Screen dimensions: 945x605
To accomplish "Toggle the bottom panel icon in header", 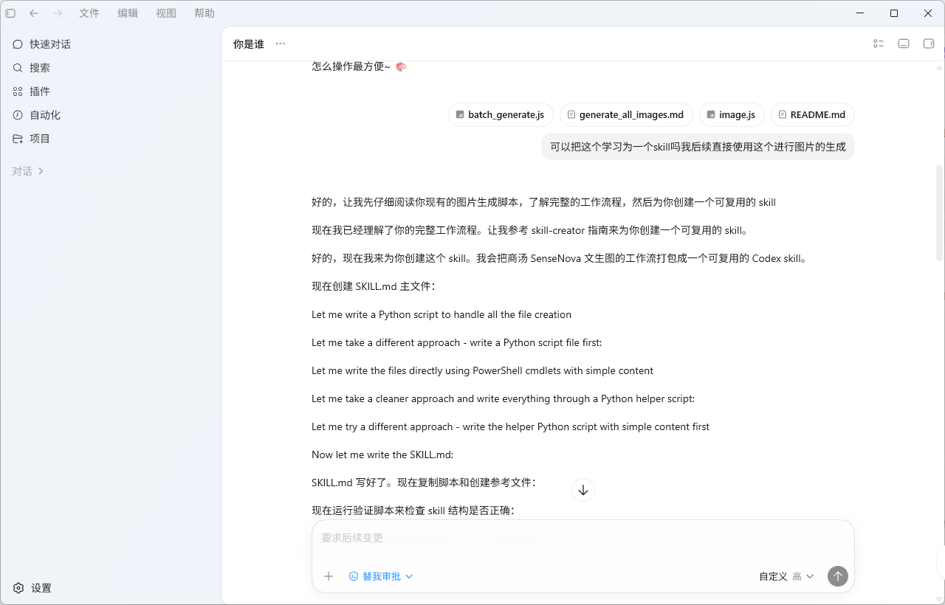I will click(904, 44).
